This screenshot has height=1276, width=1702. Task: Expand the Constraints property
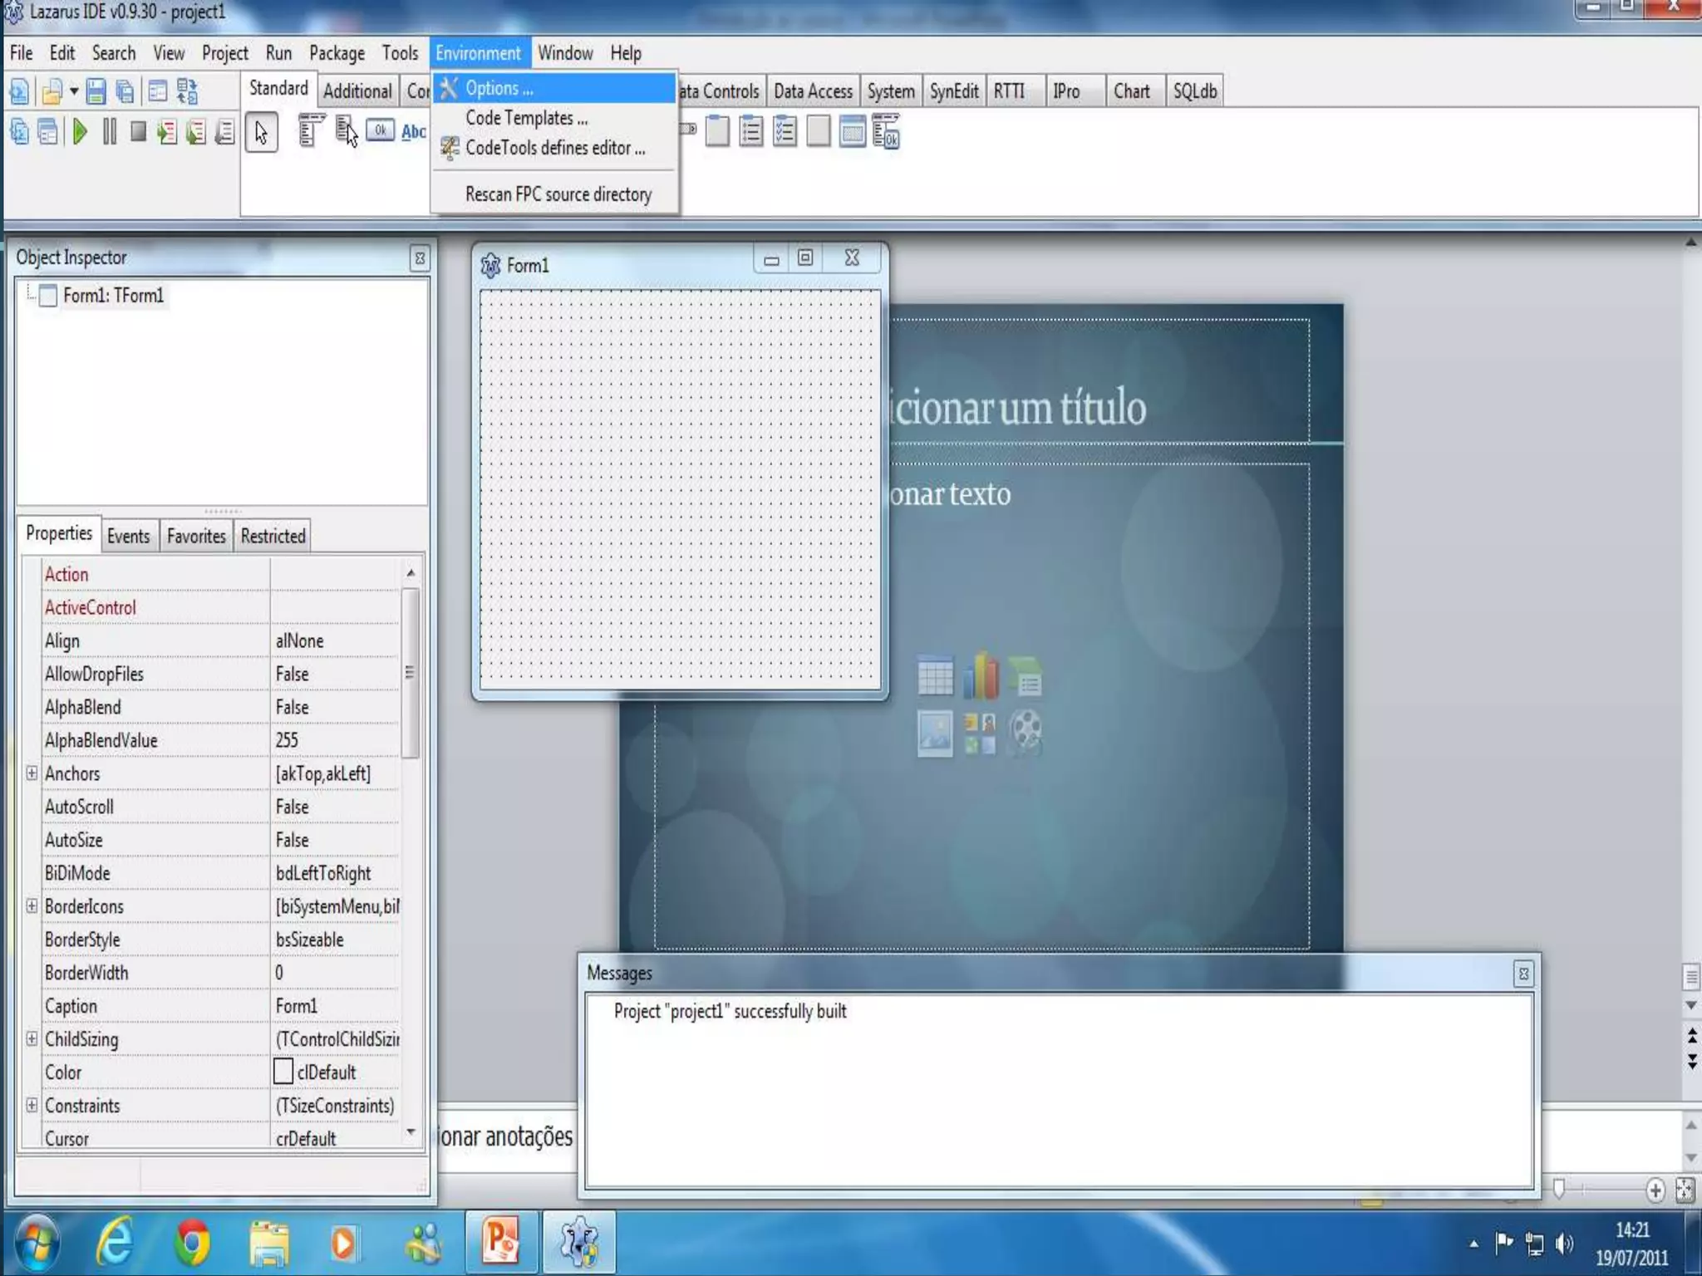tap(32, 1105)
